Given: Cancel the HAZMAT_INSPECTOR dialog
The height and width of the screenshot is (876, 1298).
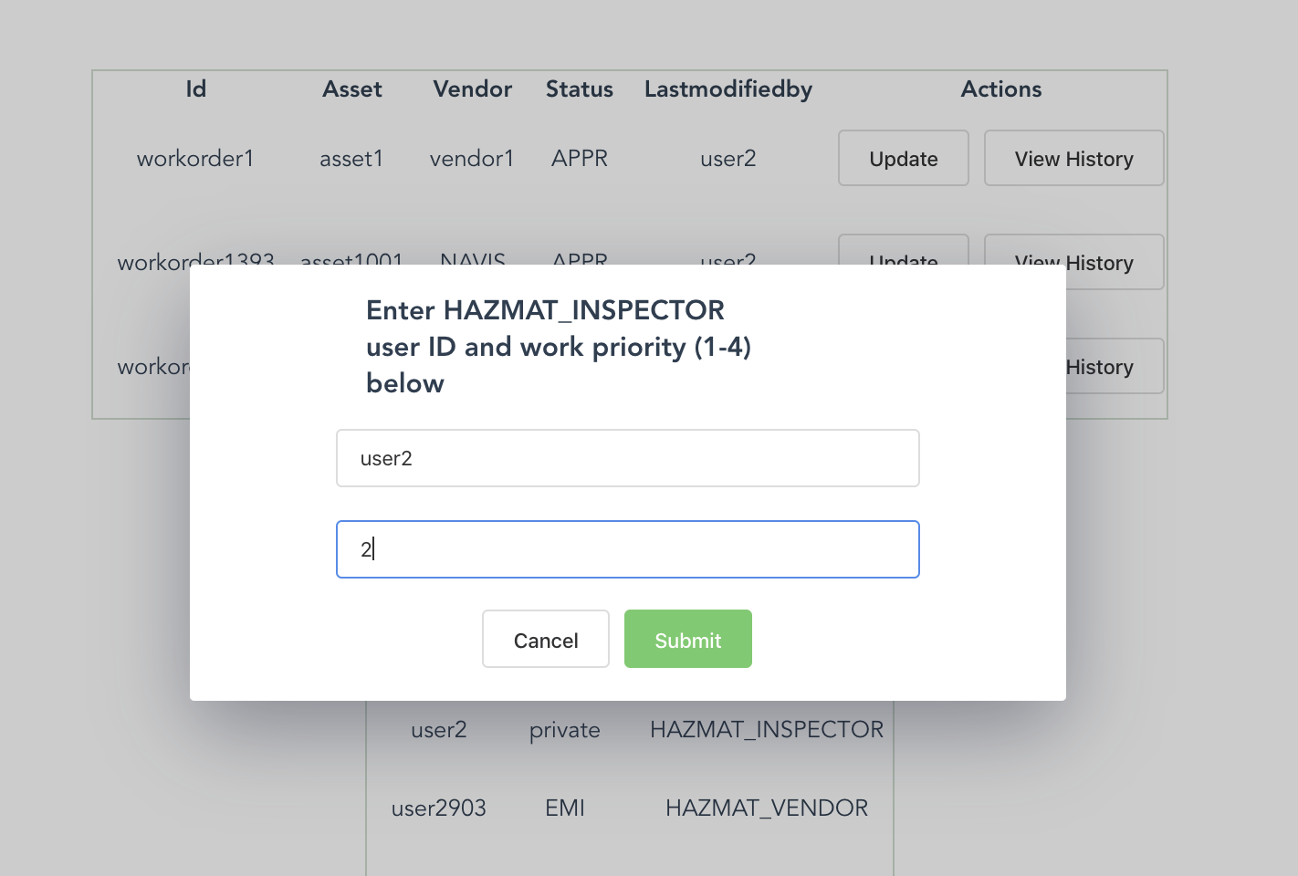Looking at the screenshot, I should (x=546, y=639).
